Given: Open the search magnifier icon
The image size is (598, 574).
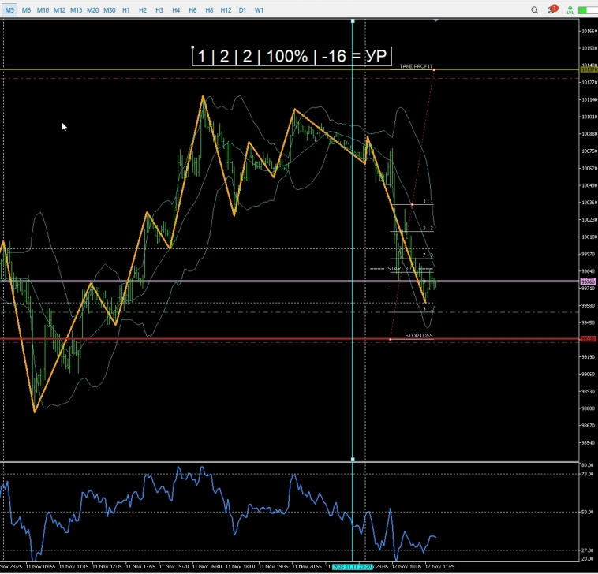Looking at the screenshot, I should tap(536, 10).
